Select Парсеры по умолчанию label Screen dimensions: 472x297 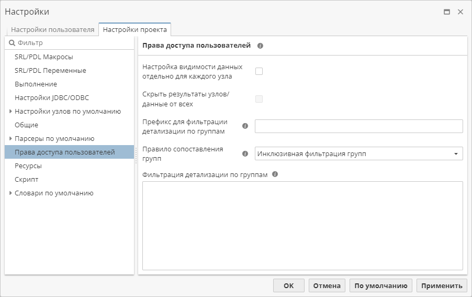[x=54, y=139]
